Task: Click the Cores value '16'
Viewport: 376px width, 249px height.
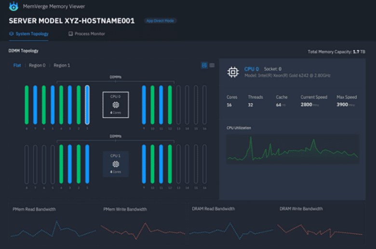Action: 229,105
